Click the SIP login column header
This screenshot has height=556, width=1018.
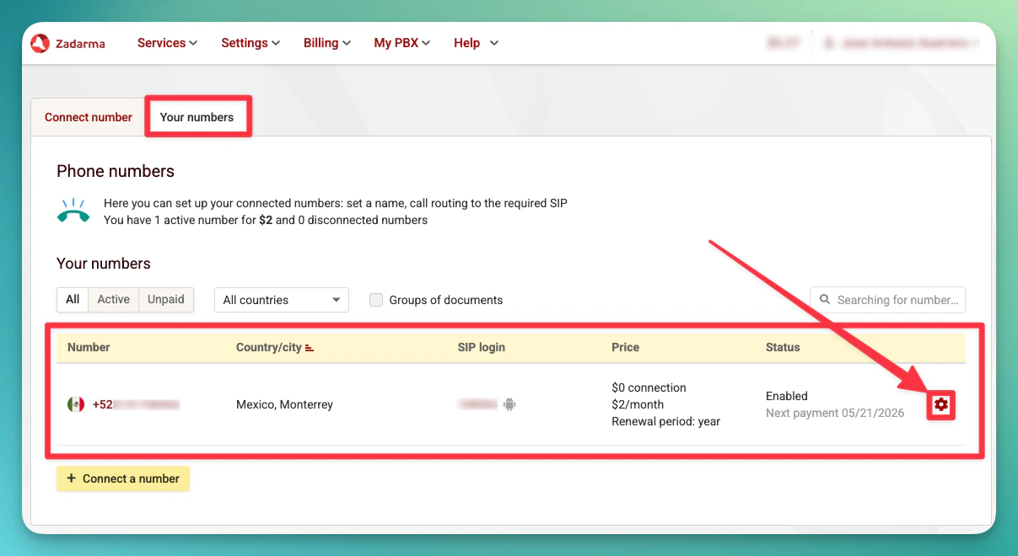(x=481, y=347)
